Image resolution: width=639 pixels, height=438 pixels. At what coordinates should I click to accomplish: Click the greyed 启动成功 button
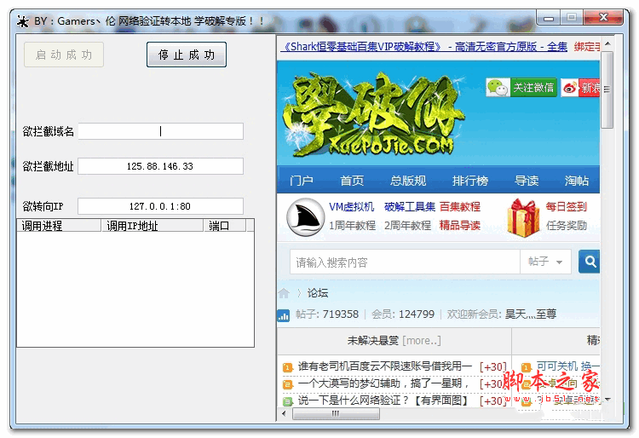point(64,55)
